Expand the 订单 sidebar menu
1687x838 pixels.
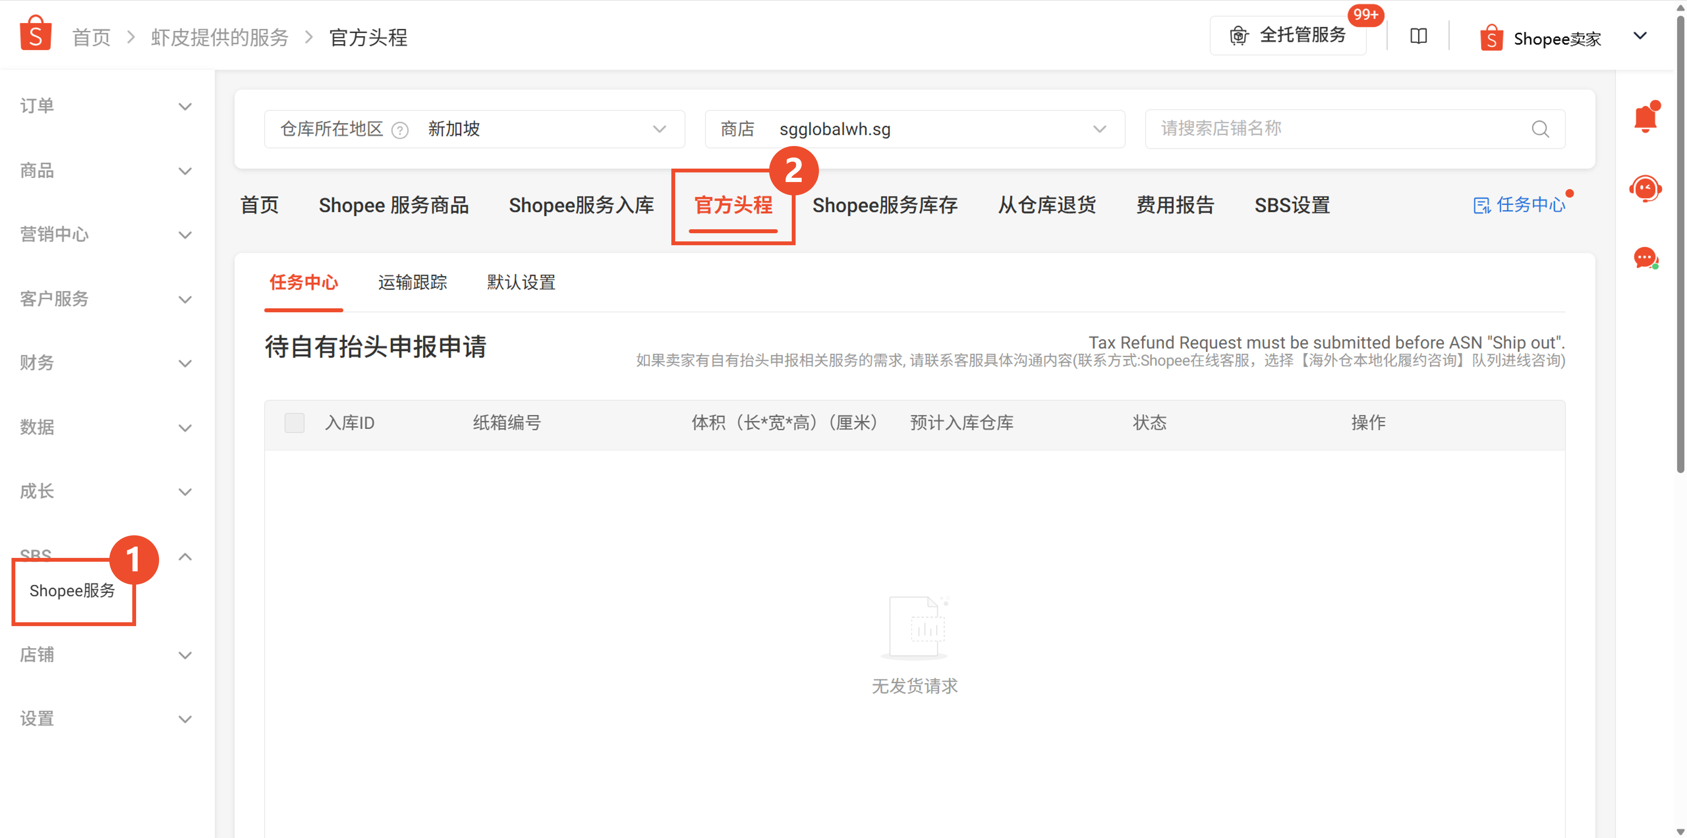click(107, 106)
